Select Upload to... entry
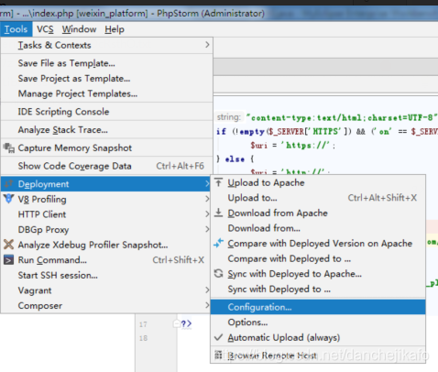The height and width of the screenshot is (372, 438). click(318, 198)
